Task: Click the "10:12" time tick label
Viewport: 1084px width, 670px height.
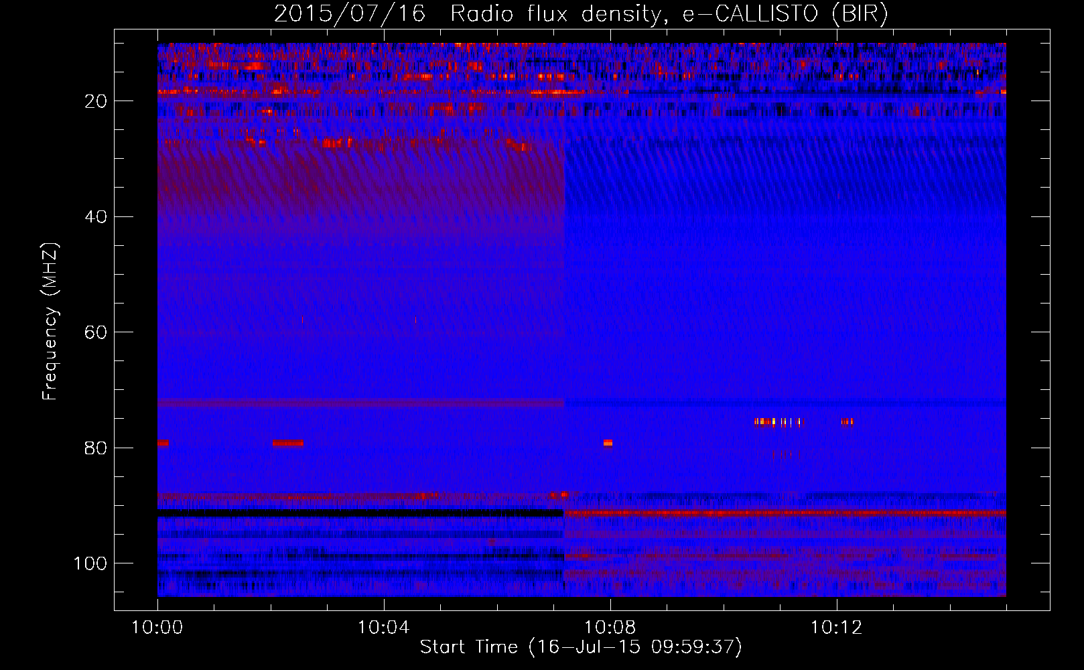Action: pos(837,628)
